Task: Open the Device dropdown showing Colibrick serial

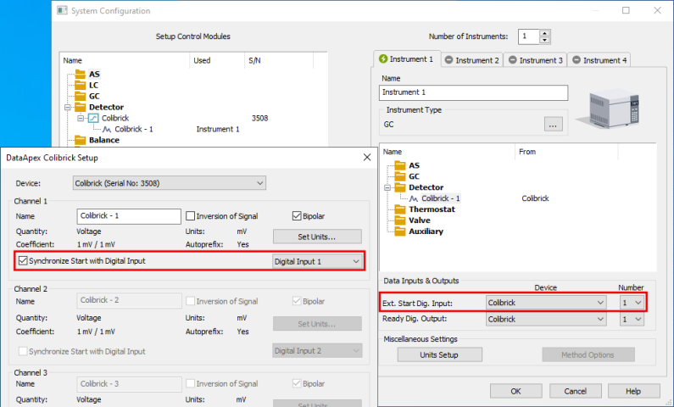Action: [170, 183]
